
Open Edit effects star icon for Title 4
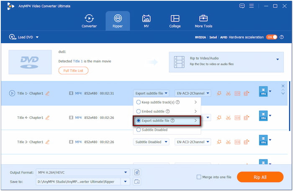[x=219, y=118]
